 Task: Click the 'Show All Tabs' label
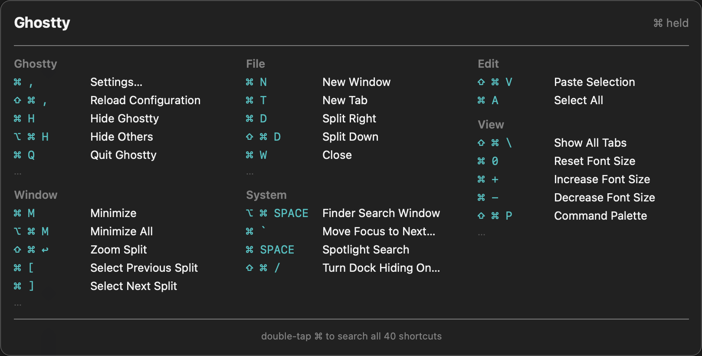(590, 143)
